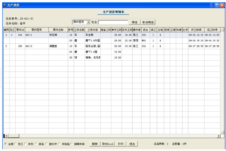Screen dimensions: 226x151
Task: Click the 准备工时 column header
Action: pyautogui.click(x=106, y=30)
